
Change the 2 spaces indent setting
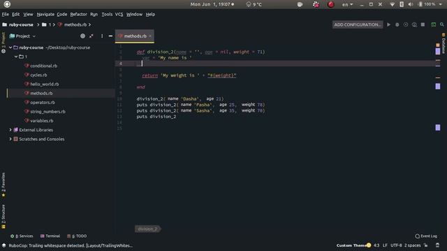412,245
